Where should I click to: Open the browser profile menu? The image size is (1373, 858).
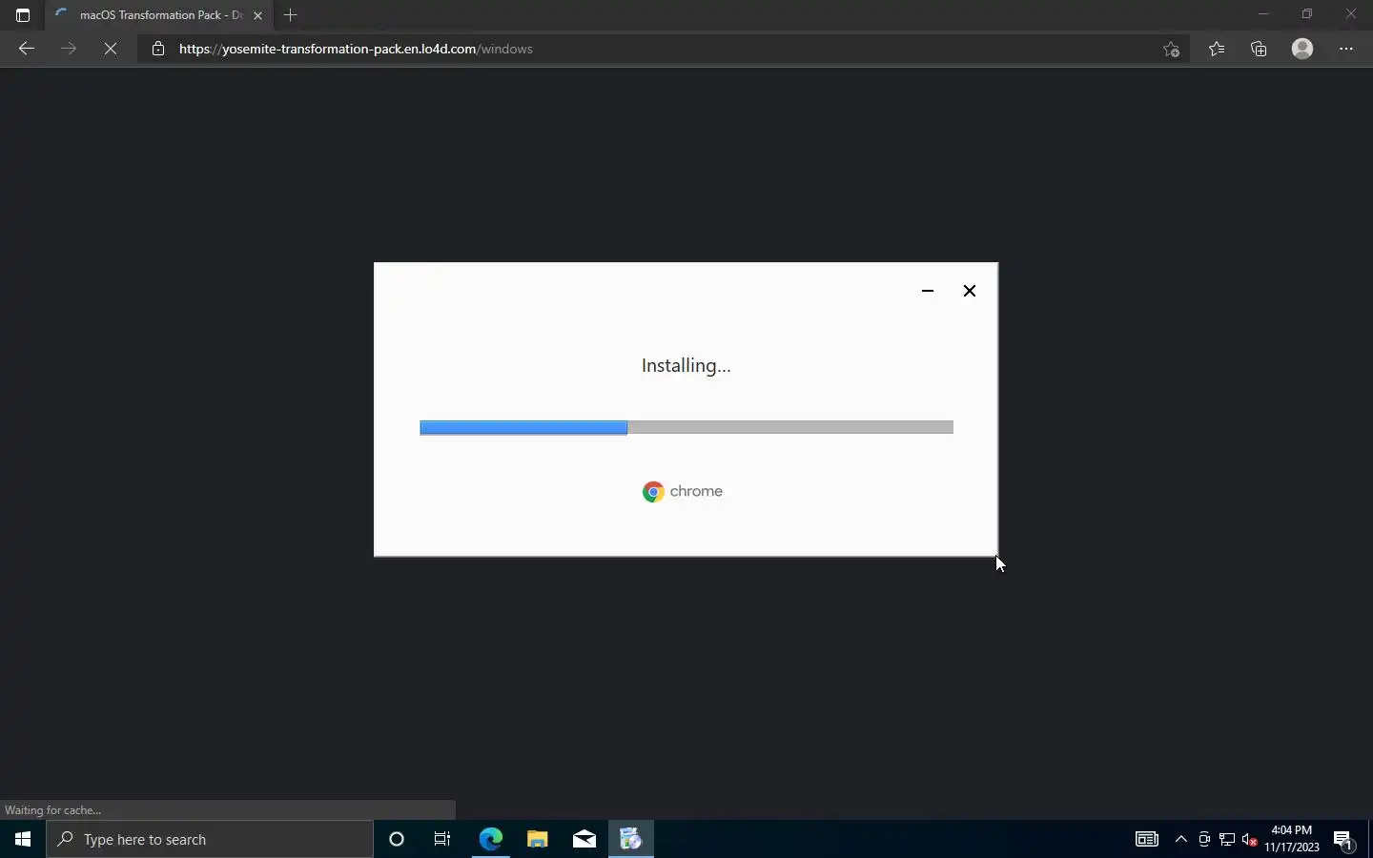coord(1302,49)
